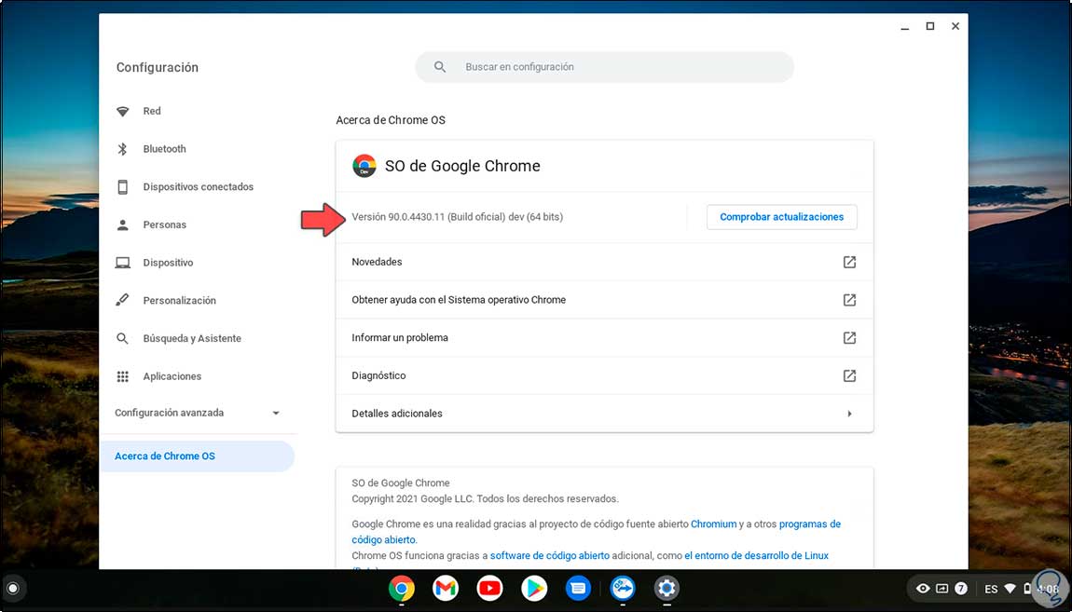Open Google Chrome from the shelf

[402, 588]
